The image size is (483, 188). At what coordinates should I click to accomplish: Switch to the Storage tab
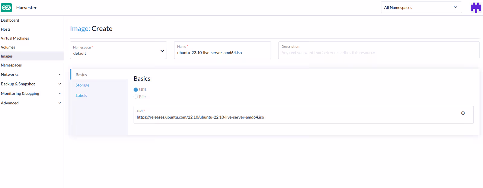(x=82, y=85)
